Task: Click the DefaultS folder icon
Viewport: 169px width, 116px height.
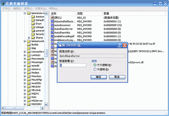Action: [x=33, y=20]
